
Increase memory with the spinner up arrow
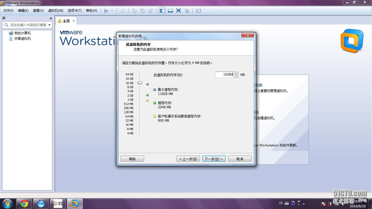click(x=236, y=73)
